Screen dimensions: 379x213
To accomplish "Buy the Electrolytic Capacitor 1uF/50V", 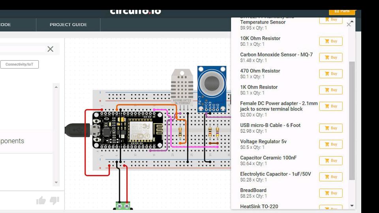I will (x=330, y=177).
